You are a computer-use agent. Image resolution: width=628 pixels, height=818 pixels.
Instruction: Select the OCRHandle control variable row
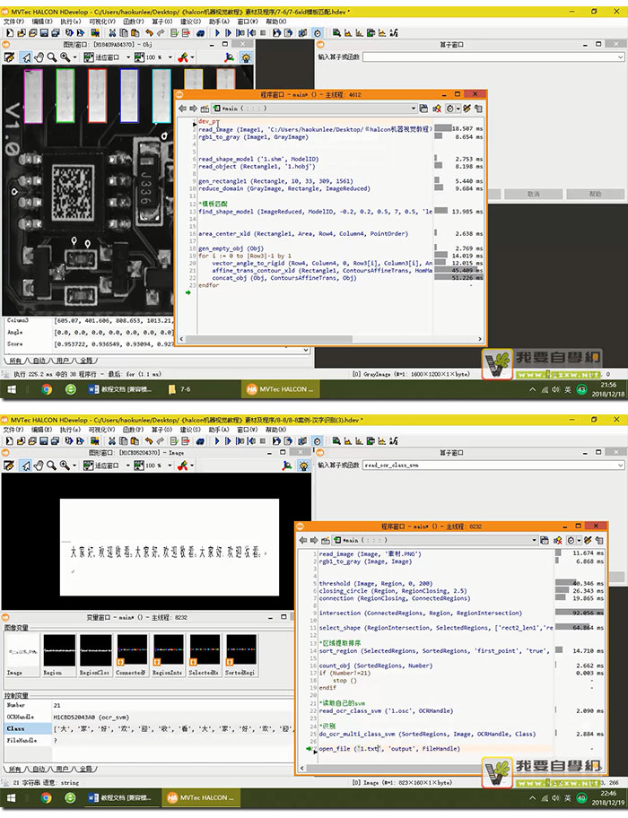point(149,717)
